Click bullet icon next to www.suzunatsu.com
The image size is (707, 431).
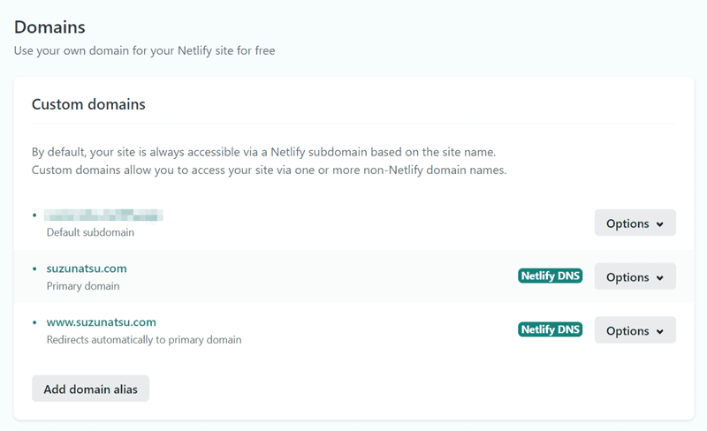pyautogui.click(x=35, y=322)
